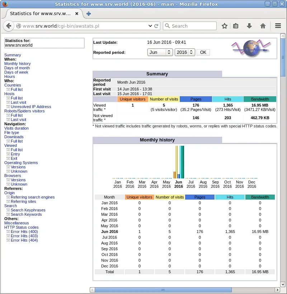287x294 pixels.
Task: Open the Summary link in sidebar
Action: coord(13,55)
